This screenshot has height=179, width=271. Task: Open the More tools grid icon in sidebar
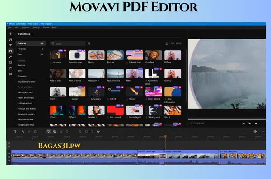click(10, 74)
